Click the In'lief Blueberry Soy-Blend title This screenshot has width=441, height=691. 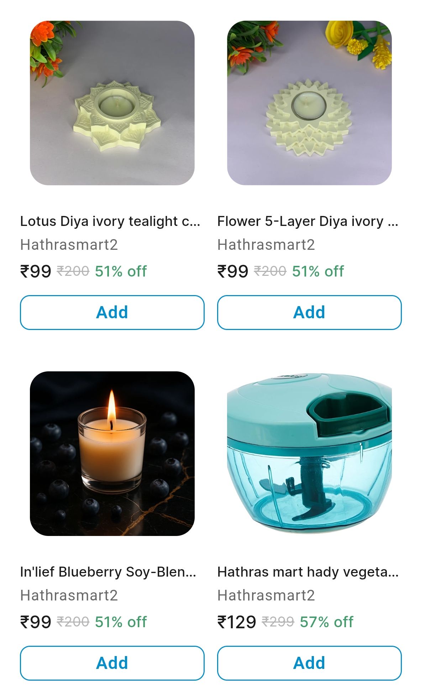point(108,572)
